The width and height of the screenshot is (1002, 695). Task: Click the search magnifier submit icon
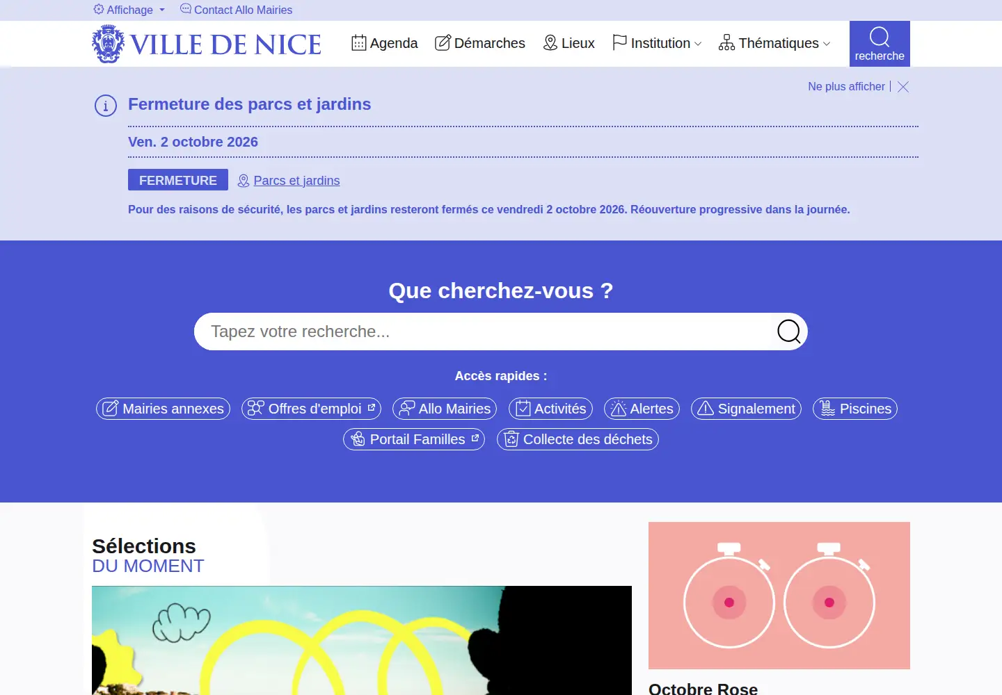tap(789, 332)
